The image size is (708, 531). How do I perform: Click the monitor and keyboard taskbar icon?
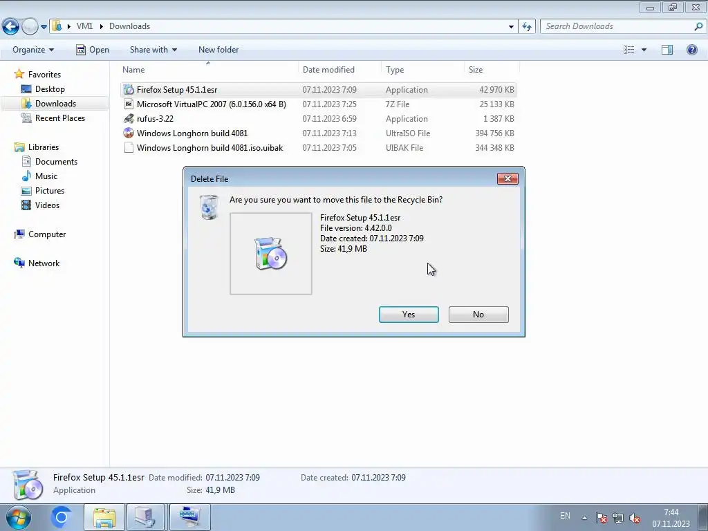(x=189, y=517)
